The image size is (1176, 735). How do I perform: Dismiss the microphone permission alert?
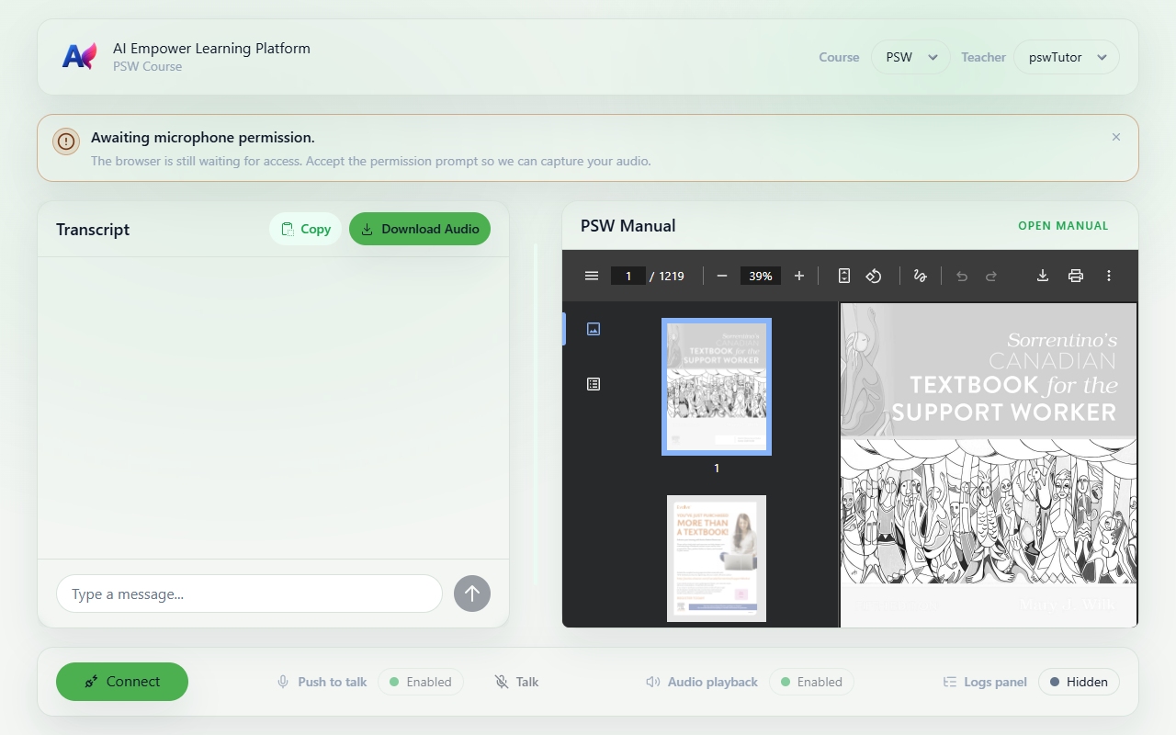(1116, 137)
